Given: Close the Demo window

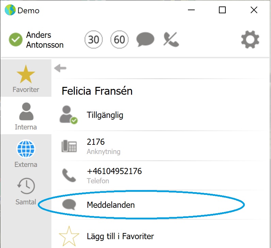Looking at the screenshot, I should click(254, 10).
